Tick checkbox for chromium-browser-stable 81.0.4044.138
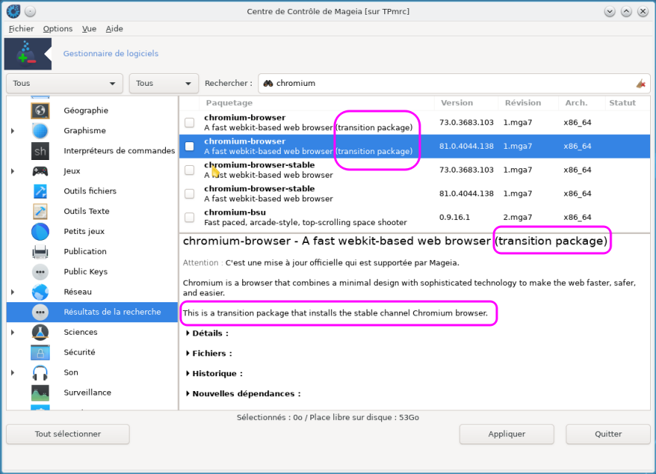Image resolution: width=656 pixels, height=474 pixels. pos(190,194)
